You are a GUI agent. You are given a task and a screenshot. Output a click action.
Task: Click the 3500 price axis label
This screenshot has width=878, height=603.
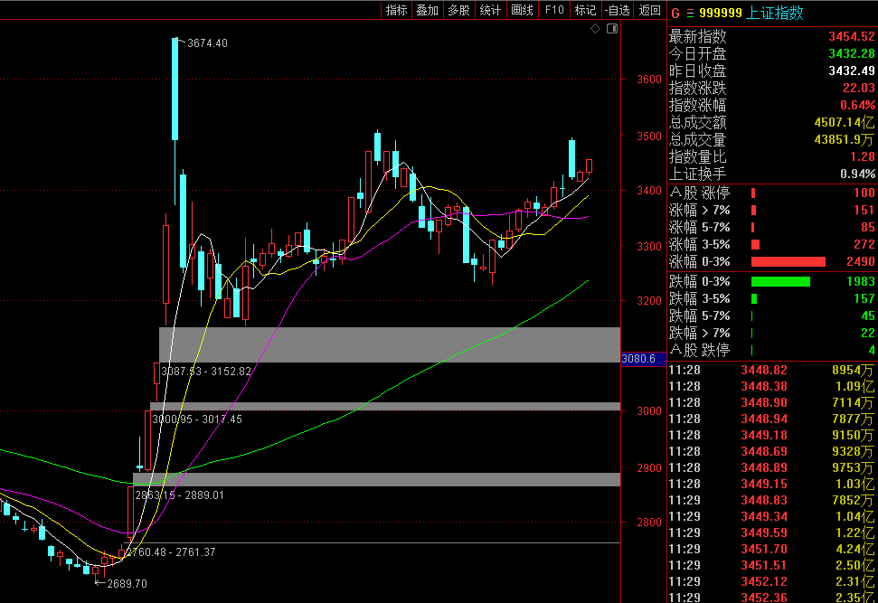coord(649,136)
